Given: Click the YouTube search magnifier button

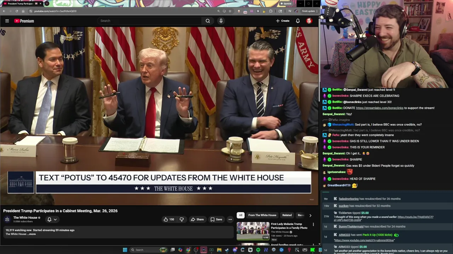Looking at the screenshot, I should [208, 21].
